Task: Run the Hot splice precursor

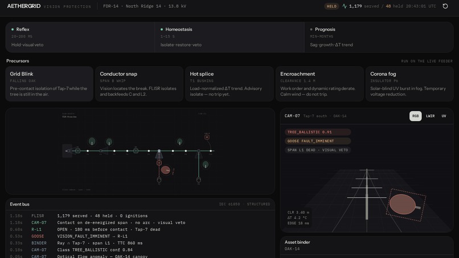Action: [x=229, y=84]
